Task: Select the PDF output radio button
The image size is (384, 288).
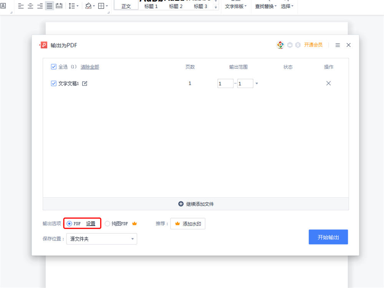Action: 69,223
